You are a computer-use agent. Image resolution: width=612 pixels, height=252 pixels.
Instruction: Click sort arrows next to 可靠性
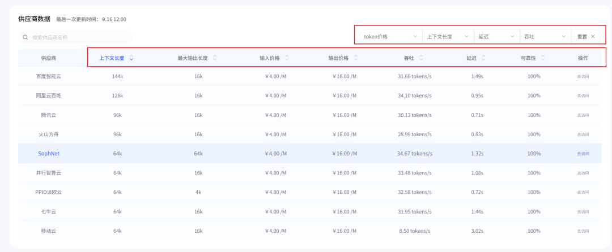(543, 58)
